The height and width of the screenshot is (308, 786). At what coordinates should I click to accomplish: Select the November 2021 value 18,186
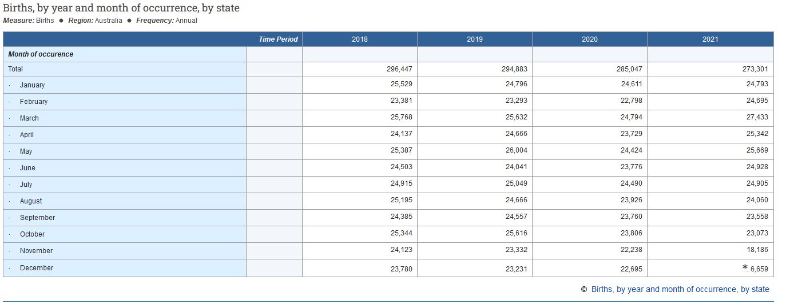coord(757,250)
